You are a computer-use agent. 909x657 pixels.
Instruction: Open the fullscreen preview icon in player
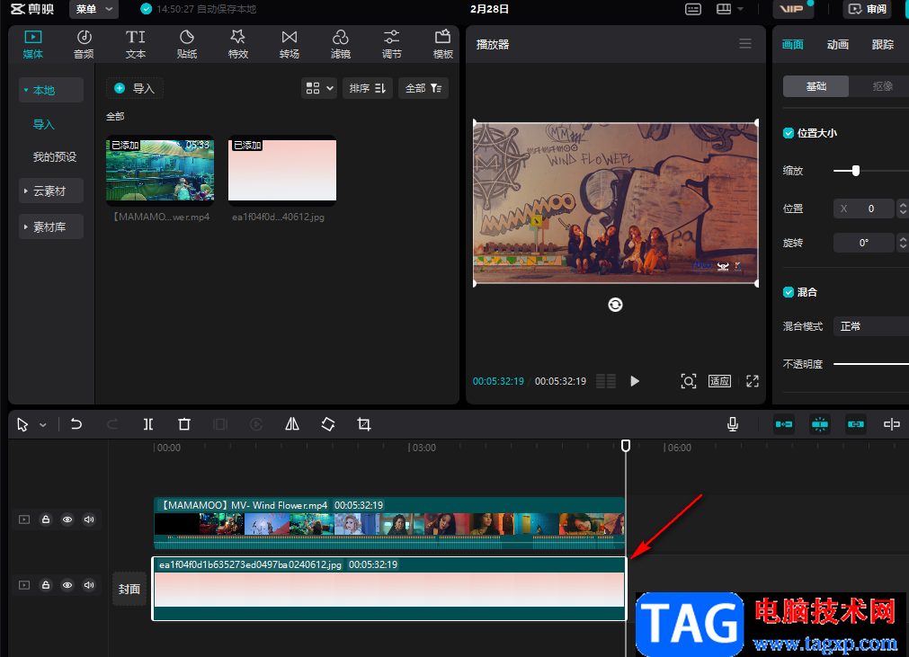tap(753, 381)
